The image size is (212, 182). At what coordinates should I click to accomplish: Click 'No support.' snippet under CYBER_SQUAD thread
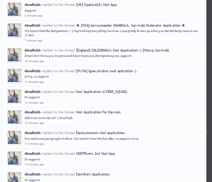pyautogui.click(x=32, y=97)
